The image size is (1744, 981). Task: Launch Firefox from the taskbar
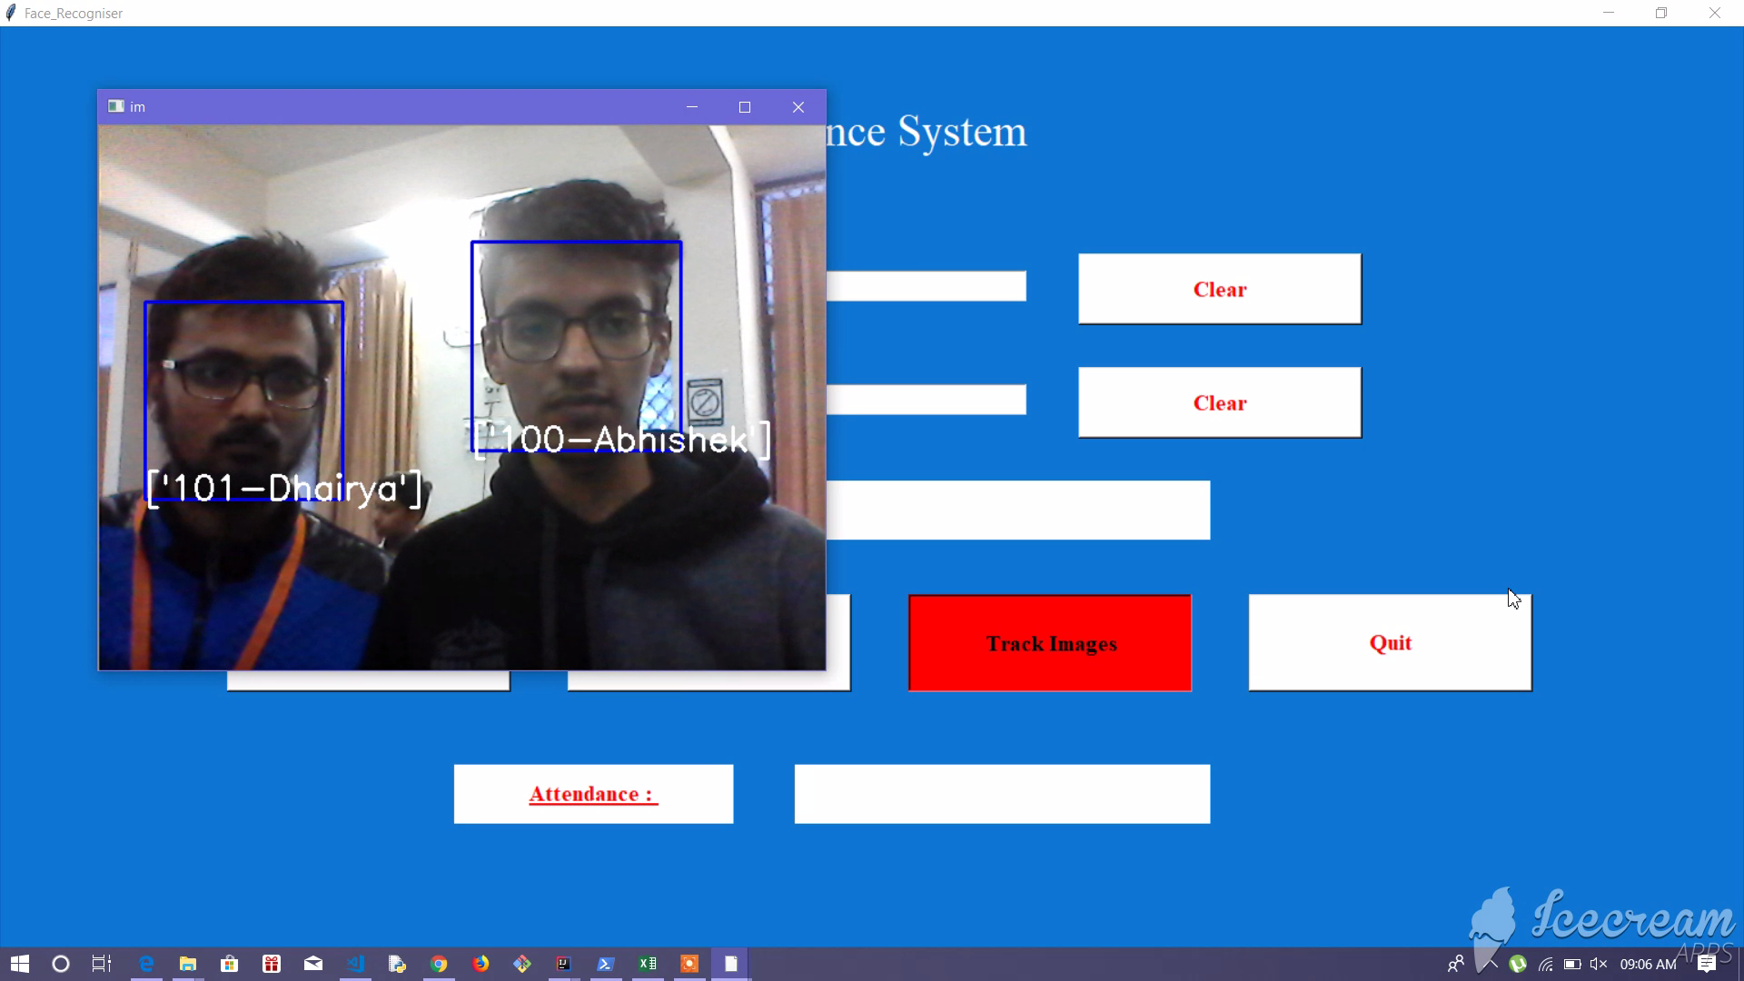click(481, 964)
